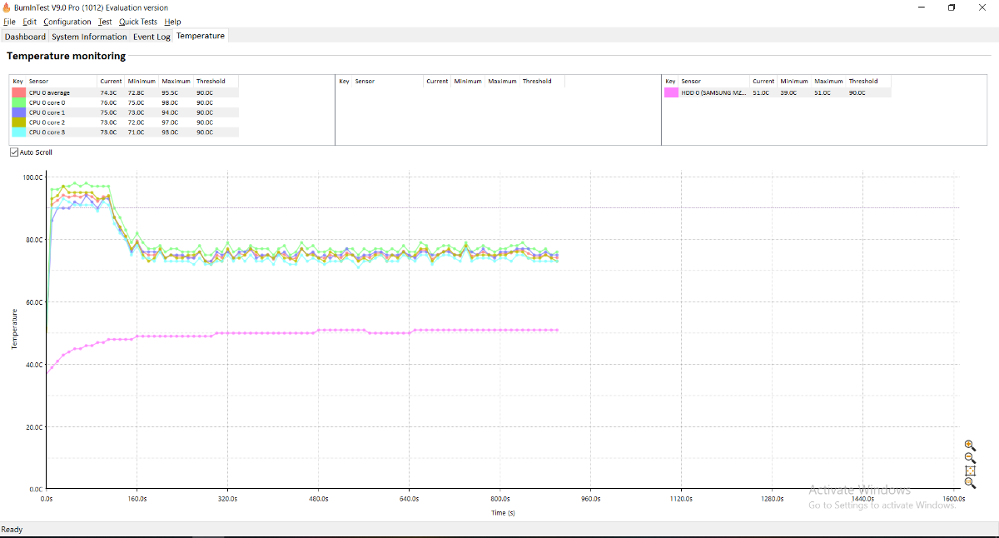999x538 pixels.
Task: Disable the Auto Scroll checkbox
Action: click(14, 152)
